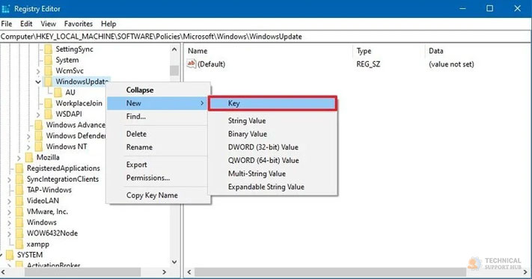
Task: Select the SettingSync folder icon
Action: point(49,49)
